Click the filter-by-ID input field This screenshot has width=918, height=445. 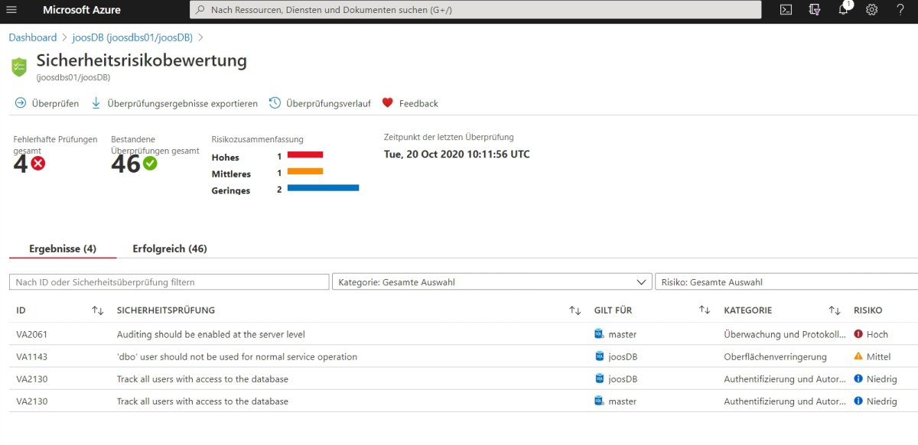[168, 281]
